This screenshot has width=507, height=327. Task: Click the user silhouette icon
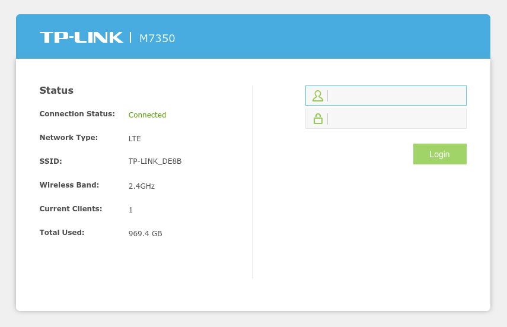coord(318,96)
